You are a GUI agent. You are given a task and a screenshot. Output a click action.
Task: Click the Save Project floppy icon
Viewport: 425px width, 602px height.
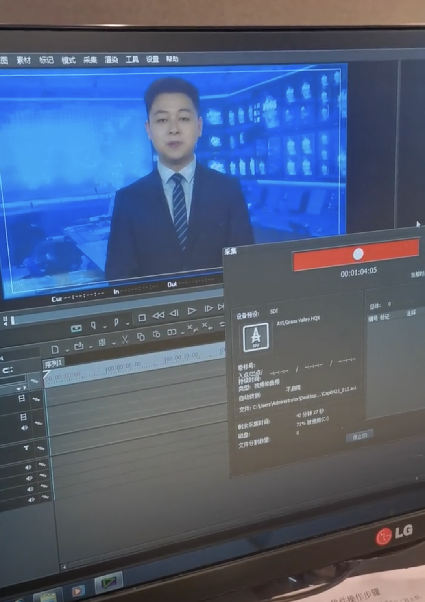point(102,342)
